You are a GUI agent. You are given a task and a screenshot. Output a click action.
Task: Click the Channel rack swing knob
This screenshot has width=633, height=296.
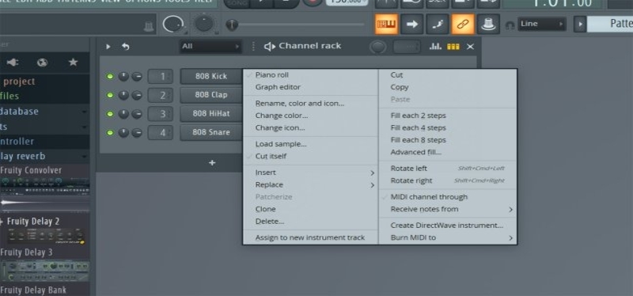[x=378, y=47]
